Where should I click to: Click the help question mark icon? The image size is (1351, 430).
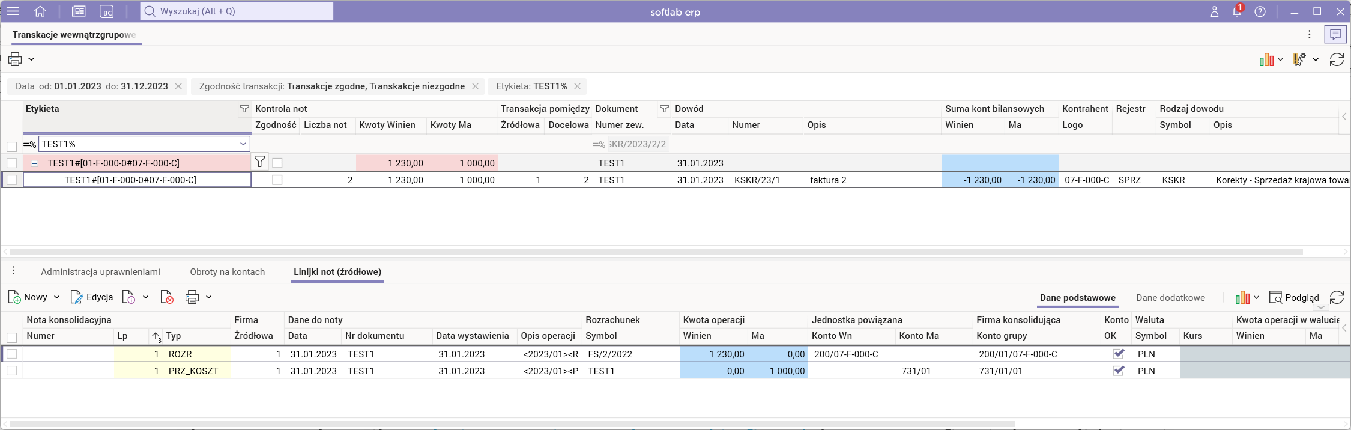point(1260,11)
